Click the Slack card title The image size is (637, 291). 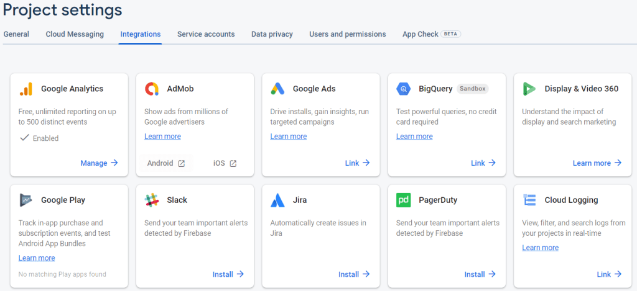pos(177,200)
